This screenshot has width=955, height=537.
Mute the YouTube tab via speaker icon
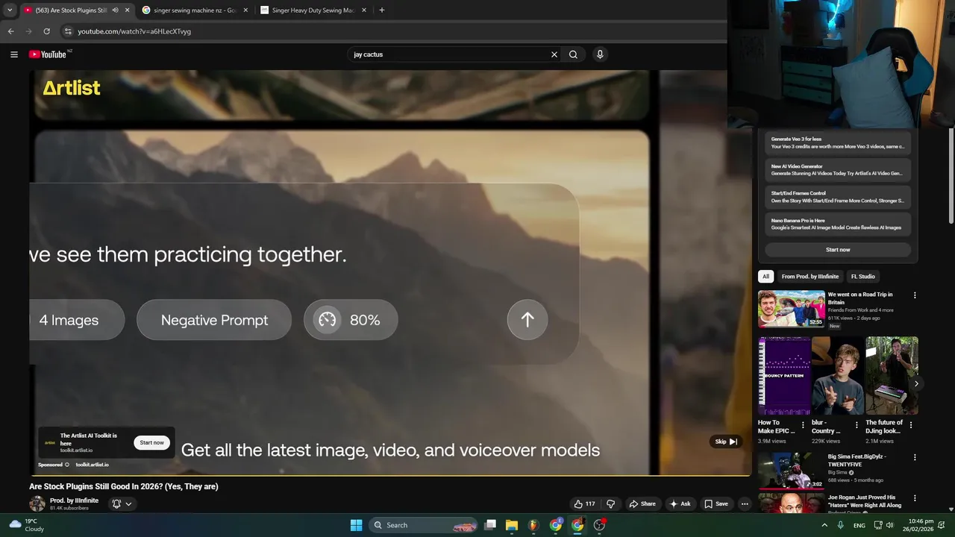[x=115, y=10]
